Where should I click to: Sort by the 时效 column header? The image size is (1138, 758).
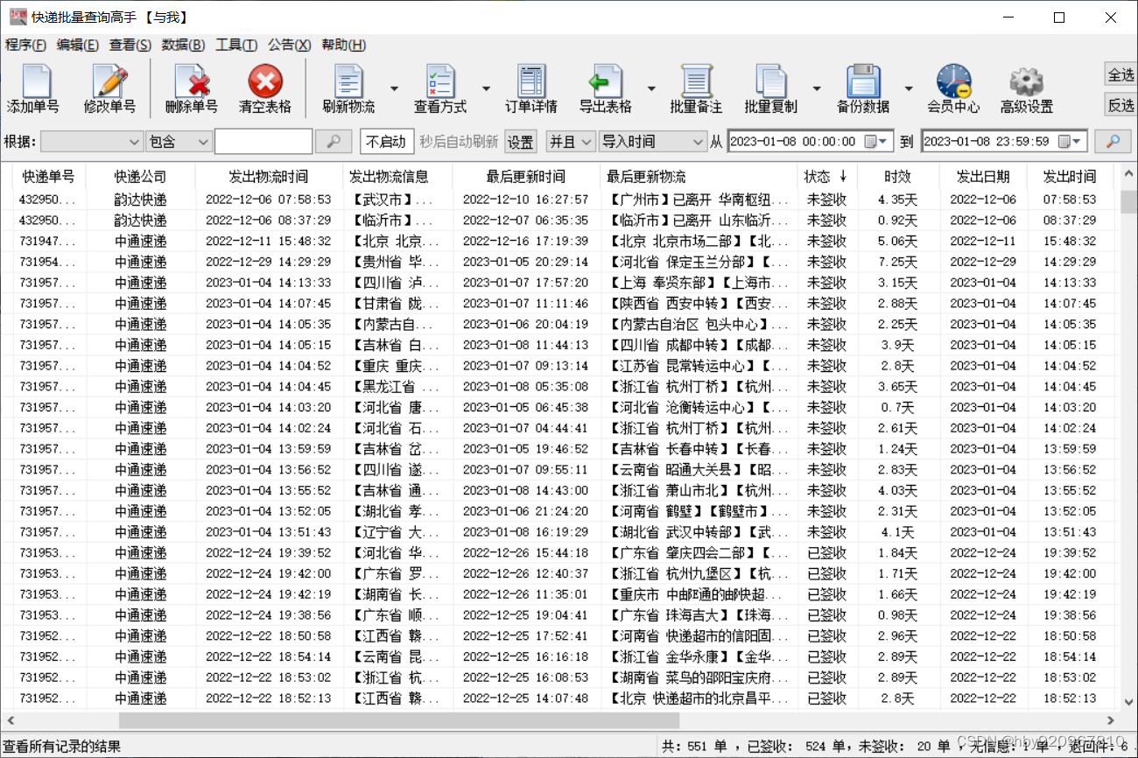click(897, 177)
